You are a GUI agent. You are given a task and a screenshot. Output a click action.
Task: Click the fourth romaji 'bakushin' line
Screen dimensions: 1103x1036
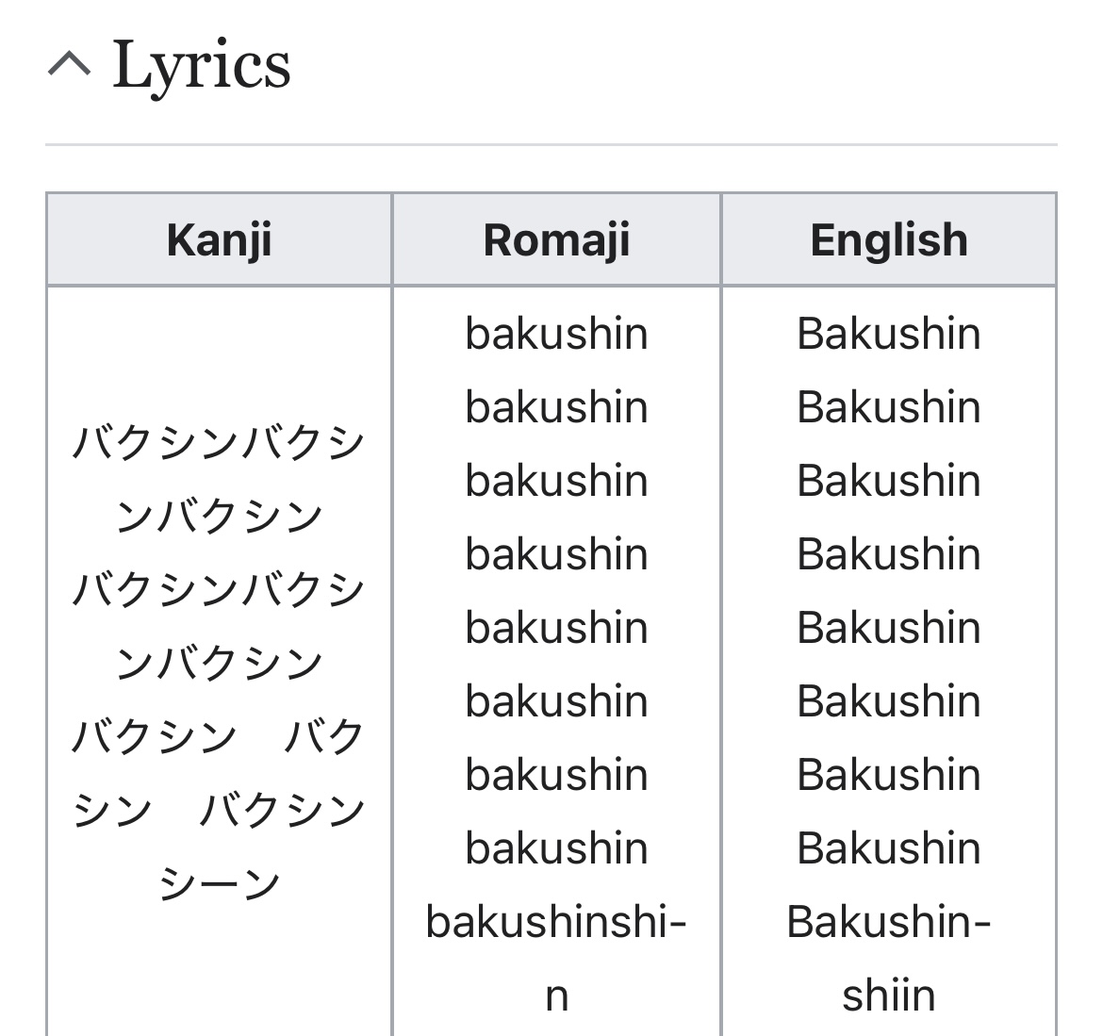[x=556, y=554]
